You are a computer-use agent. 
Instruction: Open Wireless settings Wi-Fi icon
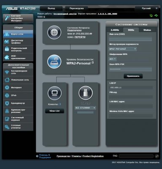point(7,72)
